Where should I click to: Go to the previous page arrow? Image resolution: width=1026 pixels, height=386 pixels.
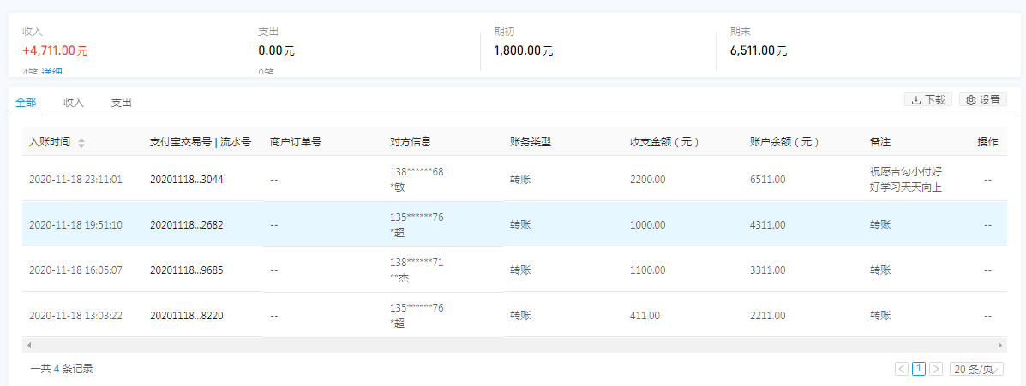pos(902,369)
